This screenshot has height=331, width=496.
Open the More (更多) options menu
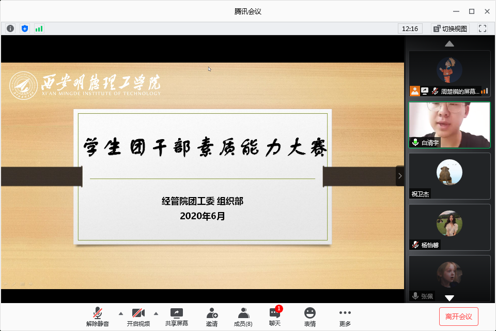point(345,317)
